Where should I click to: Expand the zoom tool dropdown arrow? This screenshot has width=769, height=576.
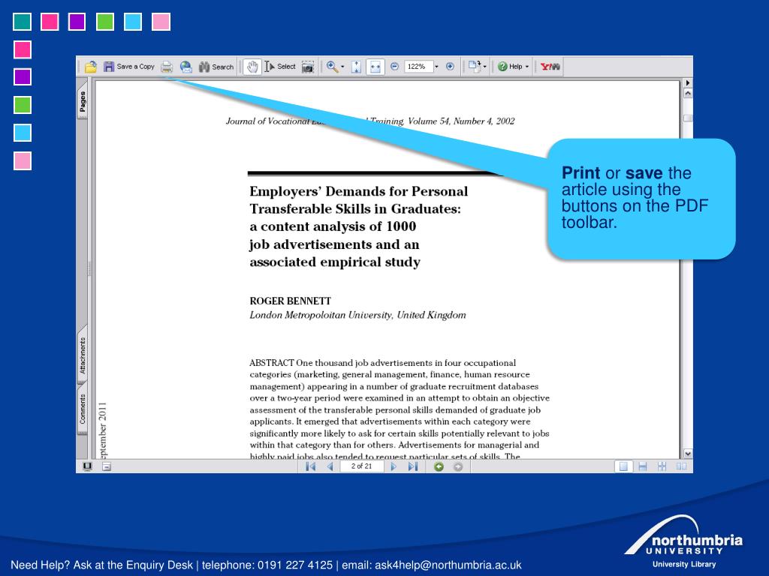coord(342,67)
